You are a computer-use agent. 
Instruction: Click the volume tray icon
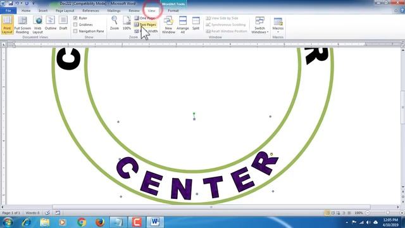[368, 222]
